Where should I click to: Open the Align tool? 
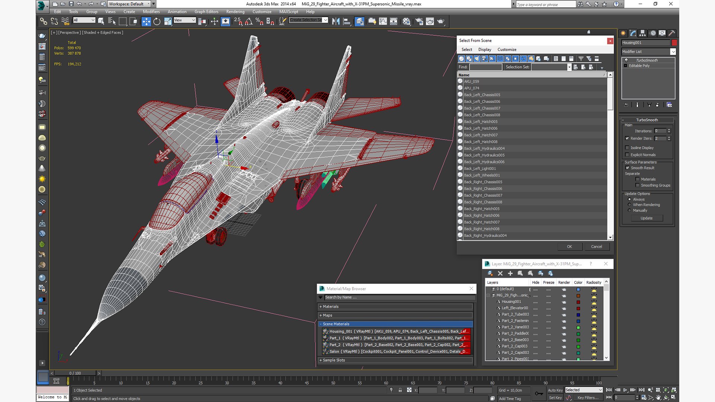(346, 21)
